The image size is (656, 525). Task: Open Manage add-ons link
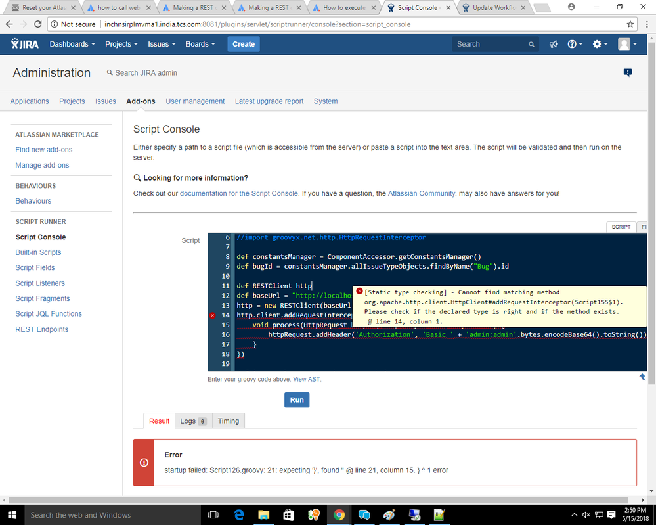(x=42, y=165)
